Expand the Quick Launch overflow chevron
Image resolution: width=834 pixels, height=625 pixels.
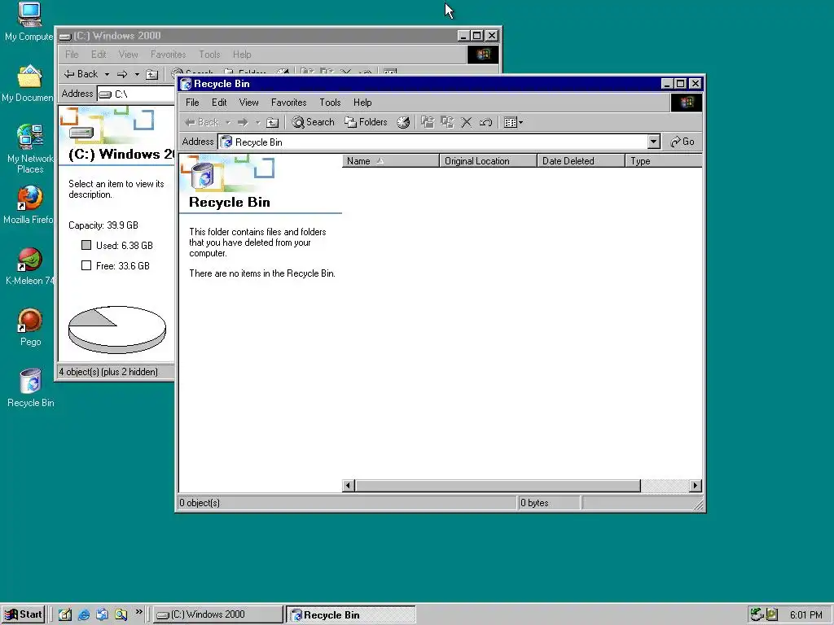(x=138, y=612)
